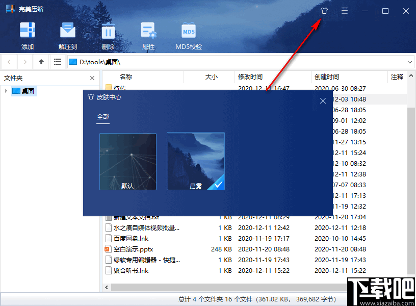416x306 pixels.
Task: Open the main menu hamburger icon
Action: [344, 11]
